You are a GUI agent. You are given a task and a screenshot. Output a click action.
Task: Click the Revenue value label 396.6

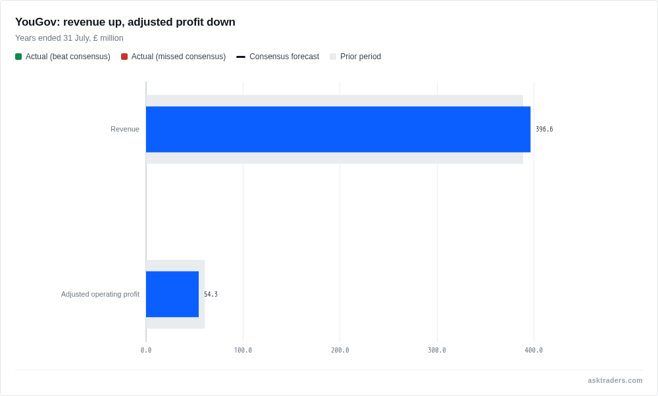coord(544,129)
